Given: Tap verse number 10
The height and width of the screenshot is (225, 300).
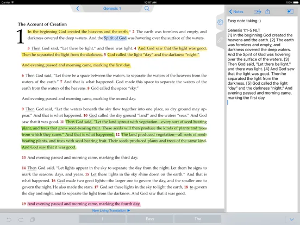Looking at the screenshot, I should (x=85, y=116).
